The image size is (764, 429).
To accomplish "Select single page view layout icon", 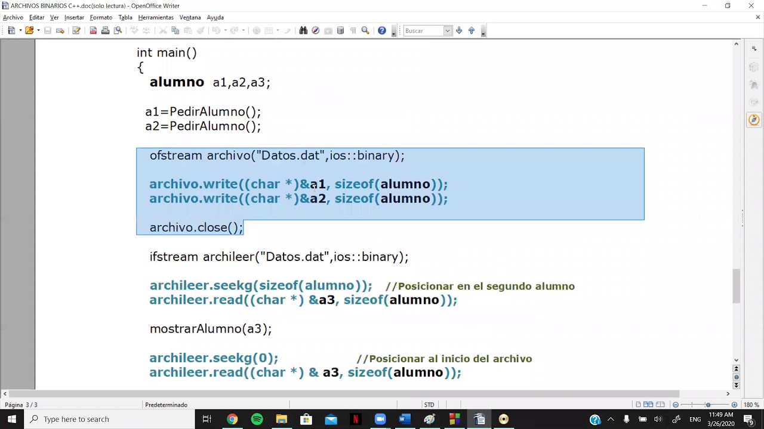I will (x=639, y=405).
